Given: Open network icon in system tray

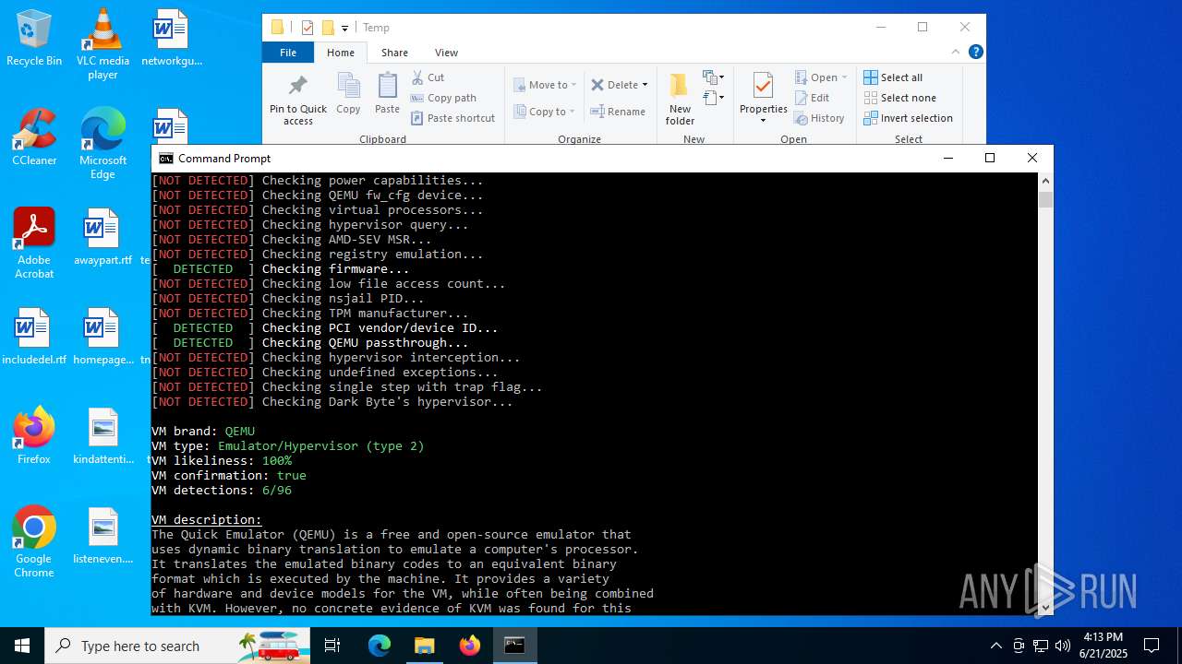Looking at the screenshot, I should (1041, 646).
